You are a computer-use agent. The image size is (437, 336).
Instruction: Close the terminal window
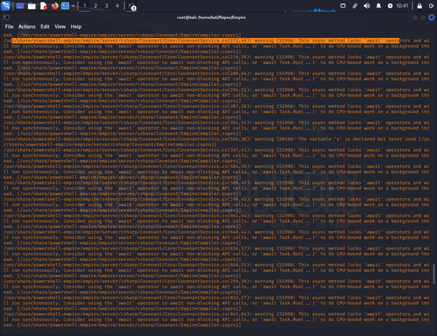432,17
